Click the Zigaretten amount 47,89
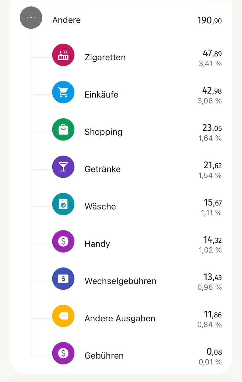Image resolution: width=242 pixels, height=382 pixels. click(212, 53)
